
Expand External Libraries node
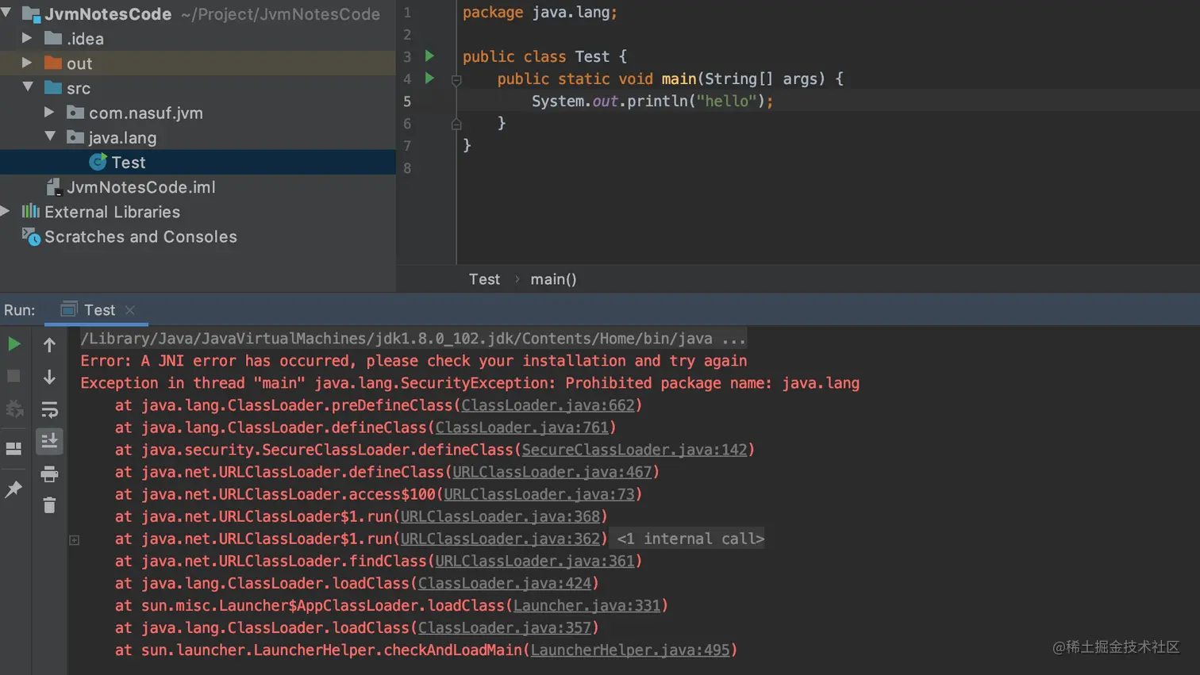pyautogui.click(x=6, y=211)
